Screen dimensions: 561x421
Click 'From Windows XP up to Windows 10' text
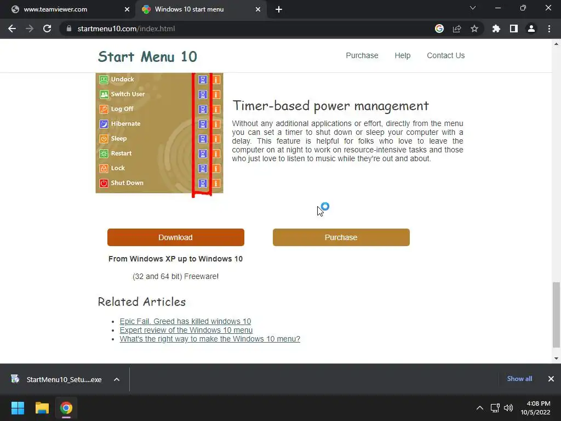pyautogui.click(x=175, y=259)
